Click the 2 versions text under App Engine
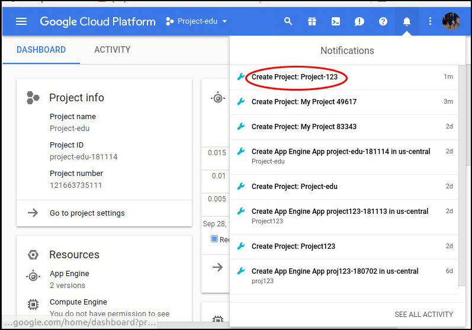 (68, 286)
